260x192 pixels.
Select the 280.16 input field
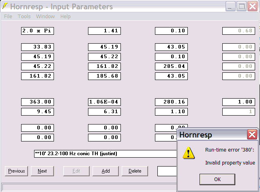[172, 102]
